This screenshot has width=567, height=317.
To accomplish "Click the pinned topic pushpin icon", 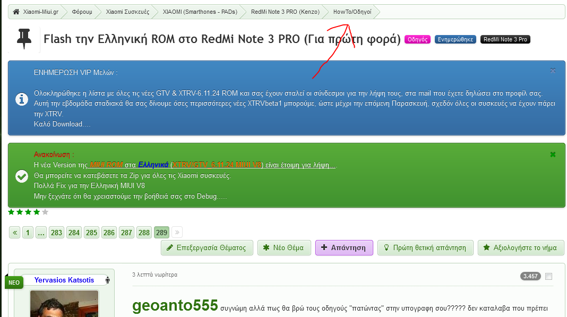I will [x=24, y=39].
